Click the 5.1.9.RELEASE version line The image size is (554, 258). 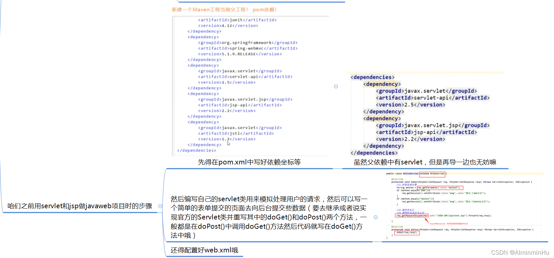pos(240,54)
